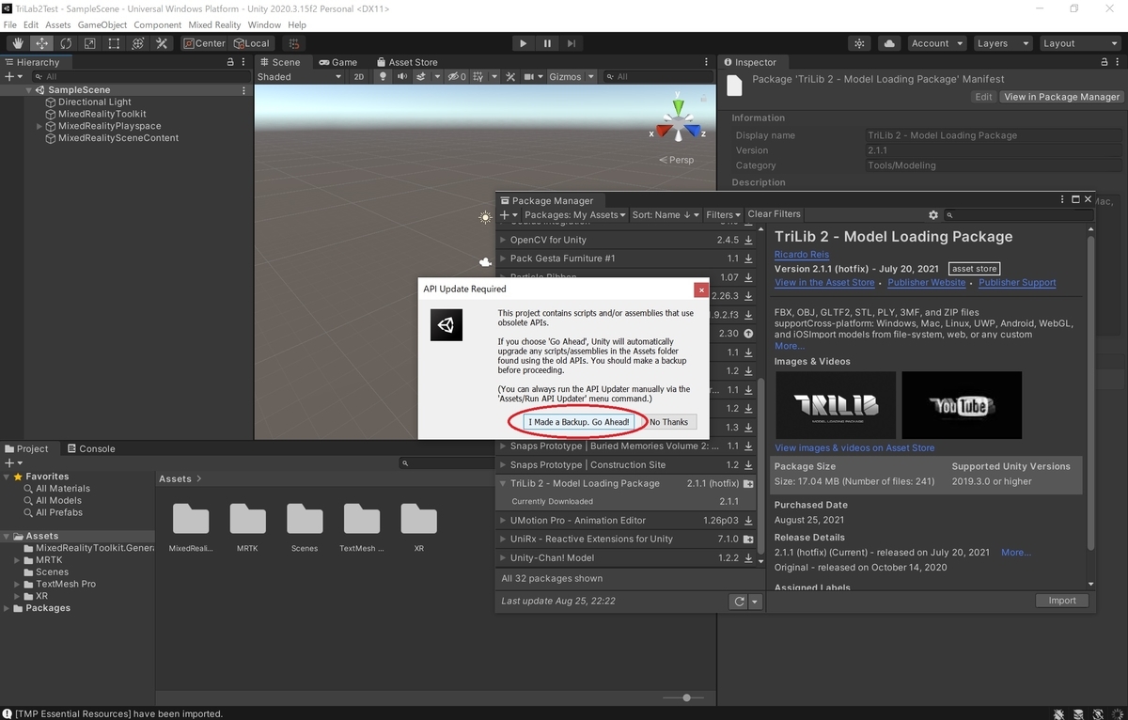Collapse SampleScene in Hierarchy
Viewport: 1128px width, 720px height.
tap(28, 90)
